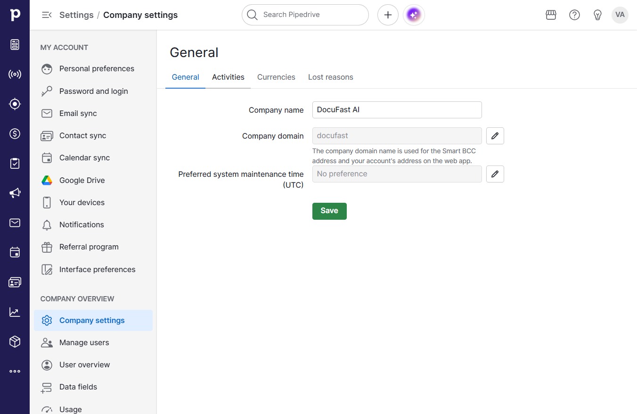This screenshot has height=414, width=637.
Task: Open Google Drive settings
Action: coord(93,181)
